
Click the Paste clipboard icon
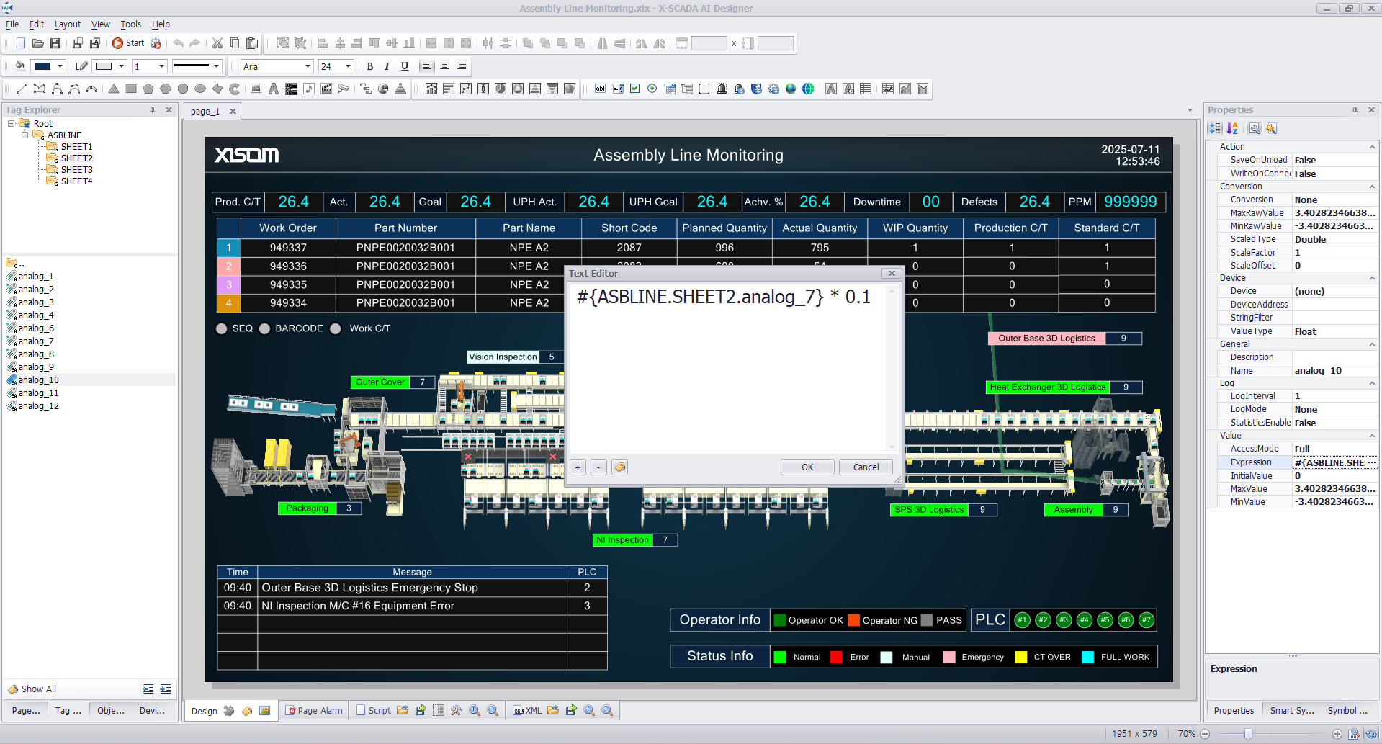point(252,43)
